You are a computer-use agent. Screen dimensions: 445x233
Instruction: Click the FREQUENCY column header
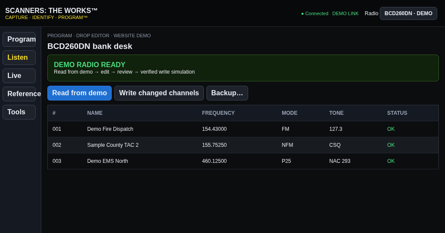pyautogui.click(x=218, y=113)
